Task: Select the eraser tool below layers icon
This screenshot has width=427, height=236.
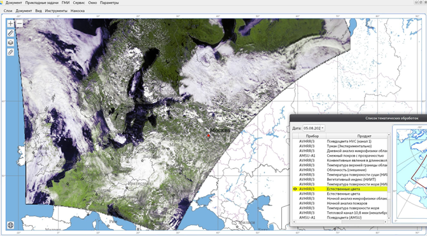Action: click(10, 52)
